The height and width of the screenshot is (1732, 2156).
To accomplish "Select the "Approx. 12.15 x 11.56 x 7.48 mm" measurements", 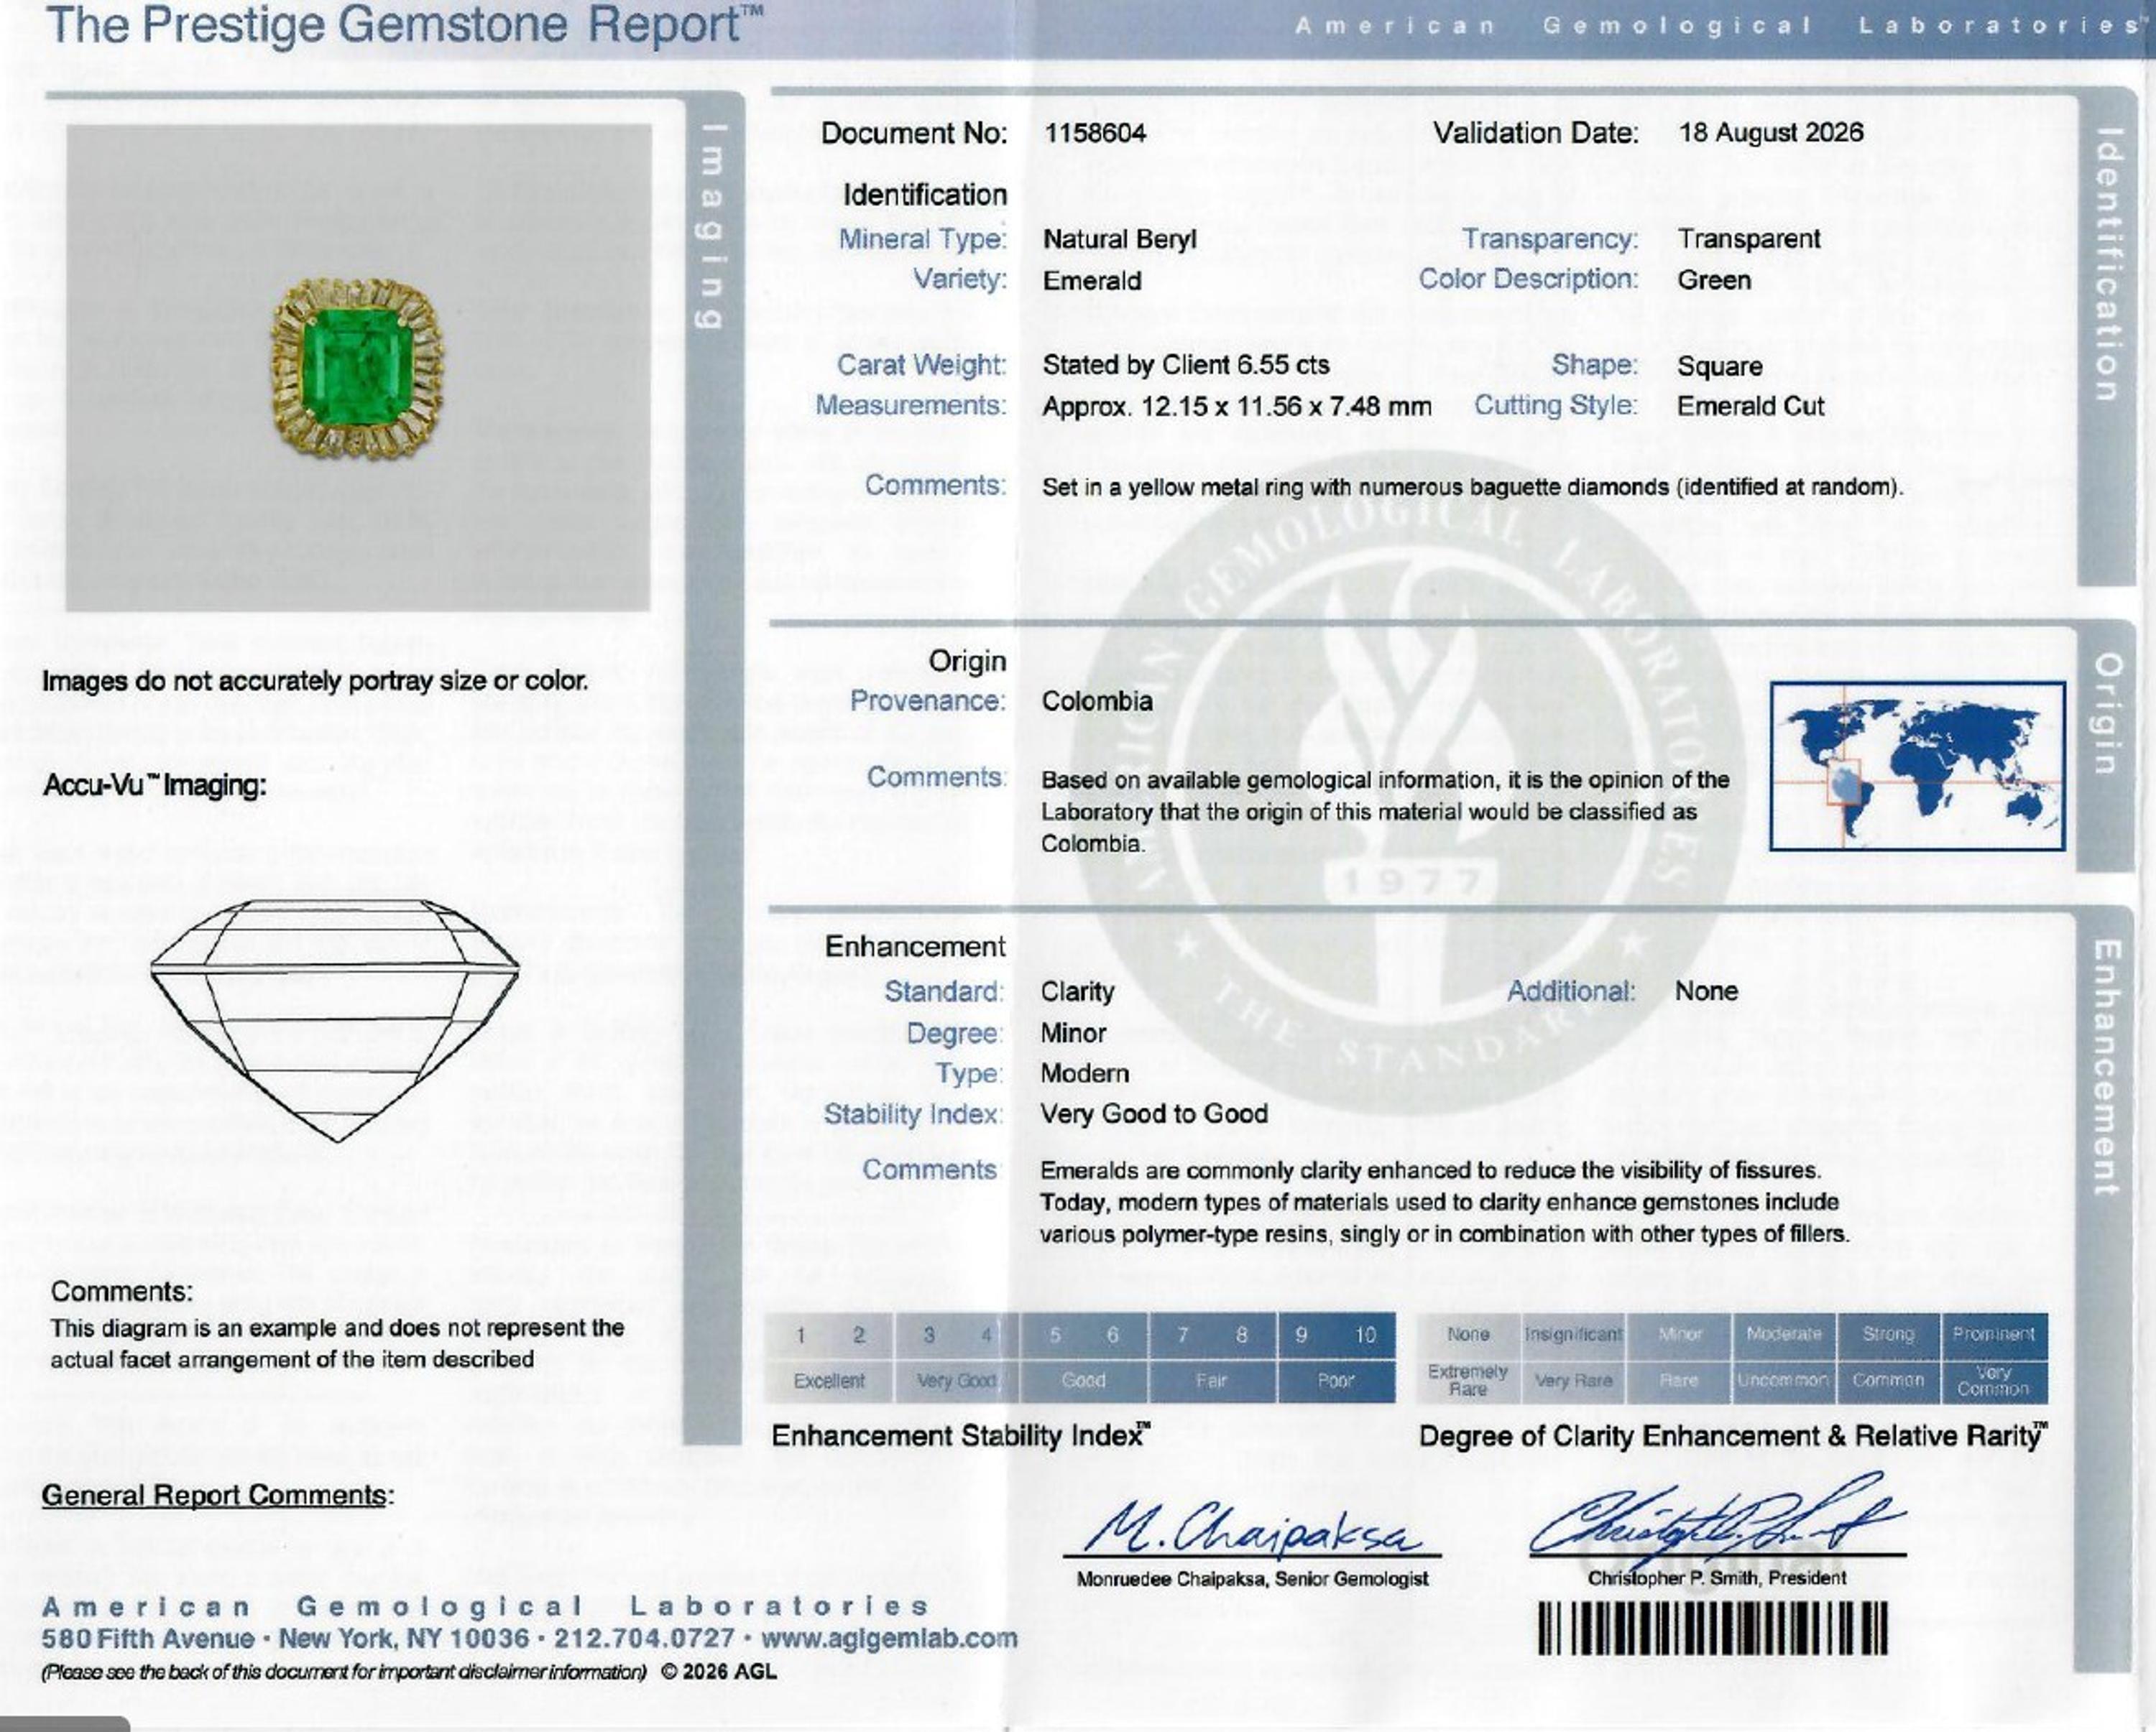I will (x=1237, y=407).
